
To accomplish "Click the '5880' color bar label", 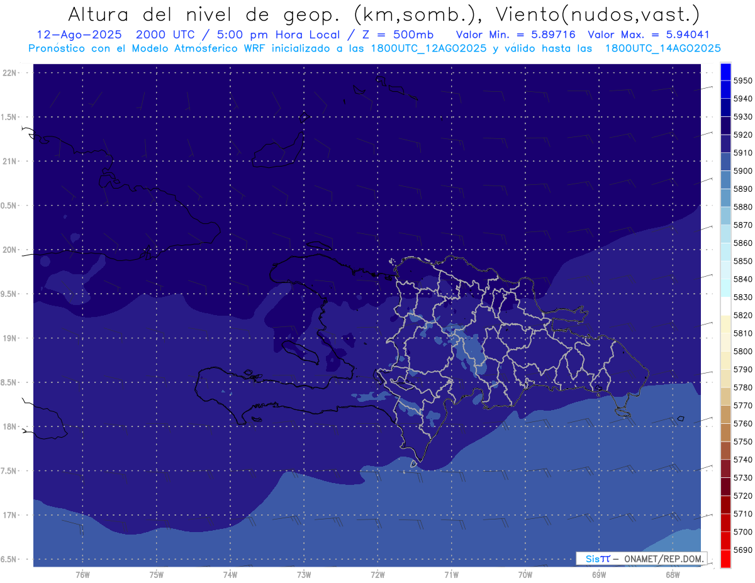I will point(742,207).
